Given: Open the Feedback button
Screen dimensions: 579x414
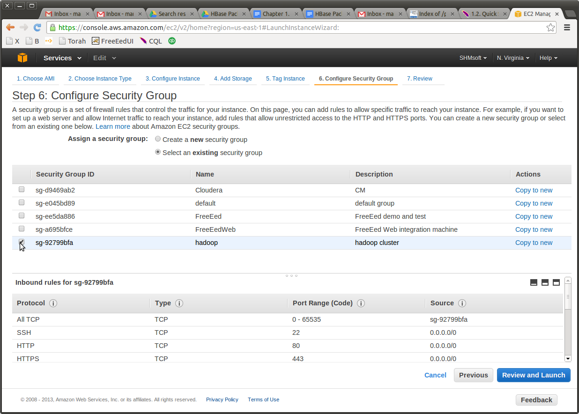Looking at the screenshot, I should (536, 400).
